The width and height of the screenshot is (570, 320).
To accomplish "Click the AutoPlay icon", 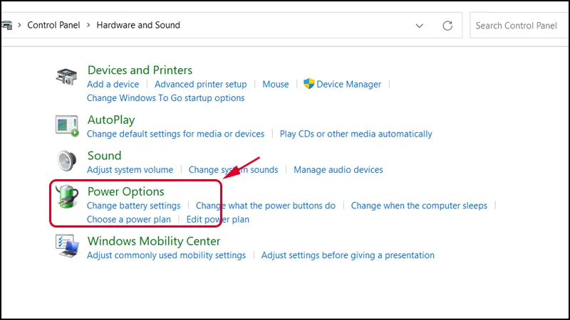I will 67,125.
